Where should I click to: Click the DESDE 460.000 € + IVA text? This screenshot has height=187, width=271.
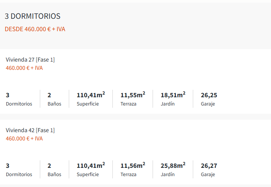click(x=35, y=29)
